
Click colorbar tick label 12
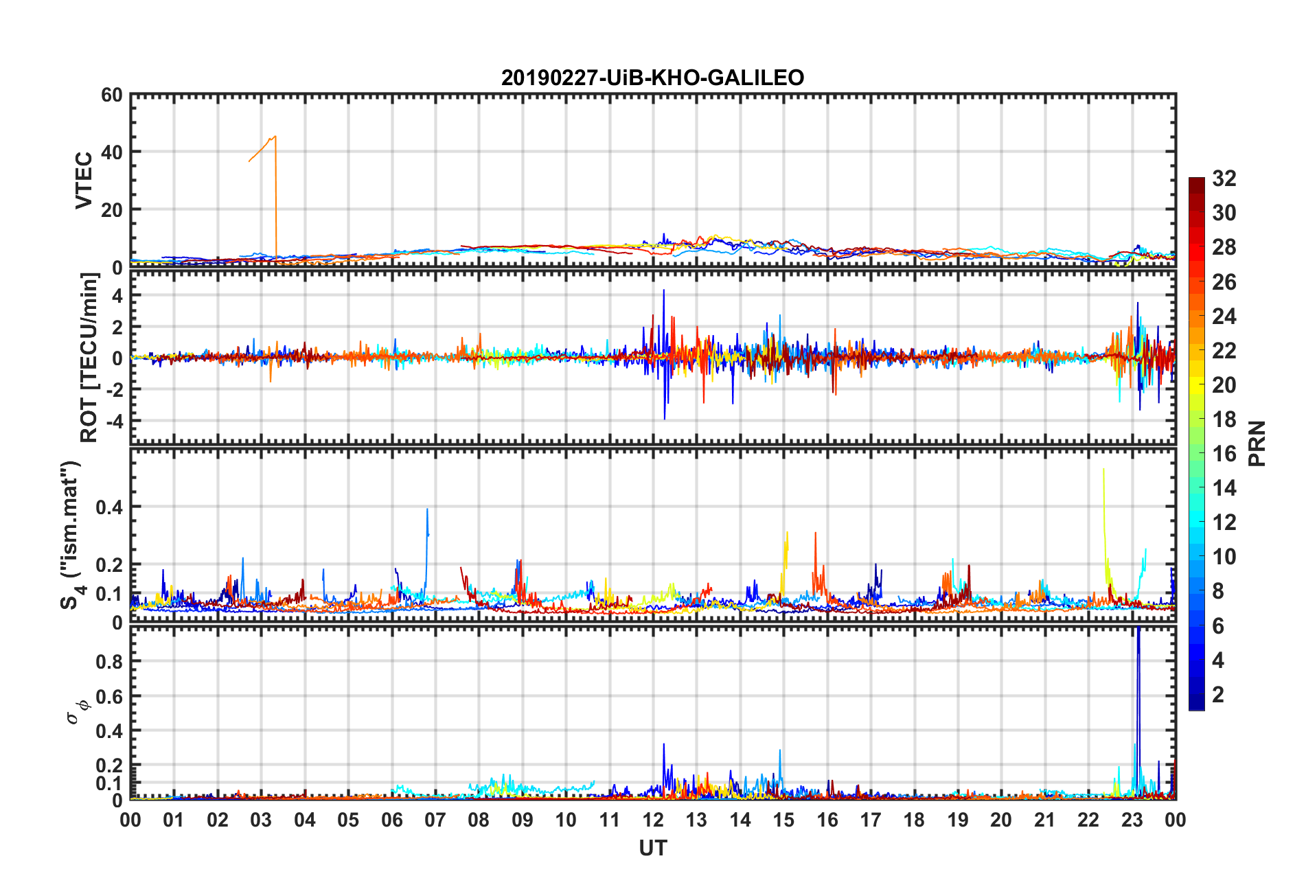click(1224, 522)
